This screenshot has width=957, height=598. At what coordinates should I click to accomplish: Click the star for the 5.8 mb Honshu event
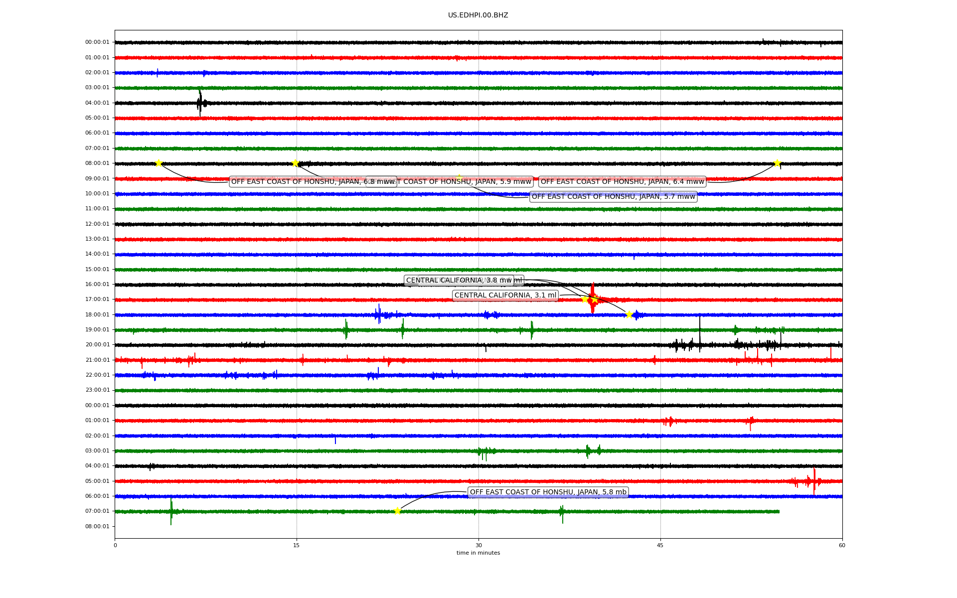397,511
